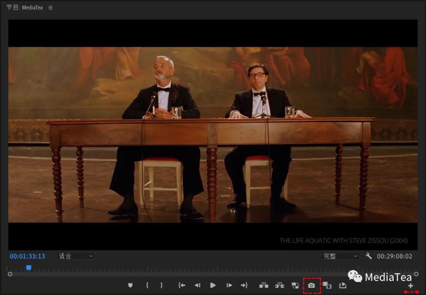This screenshot has width=426, height=295.
Task: Go to Out point
Action: point(244,285)
